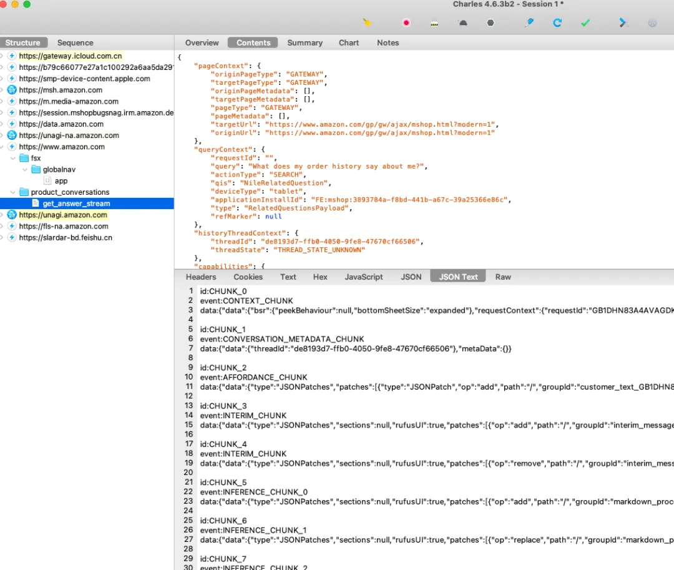Click the globe icon beside msh.amazon.com

[x=11, y=90]
